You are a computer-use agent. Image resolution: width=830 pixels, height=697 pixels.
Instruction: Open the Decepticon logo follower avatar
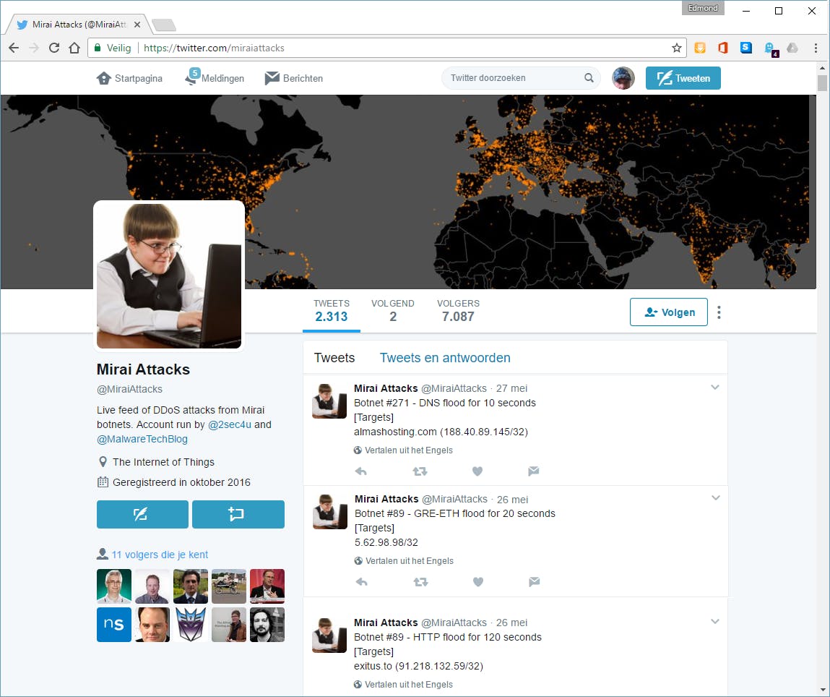click(191, 625)
